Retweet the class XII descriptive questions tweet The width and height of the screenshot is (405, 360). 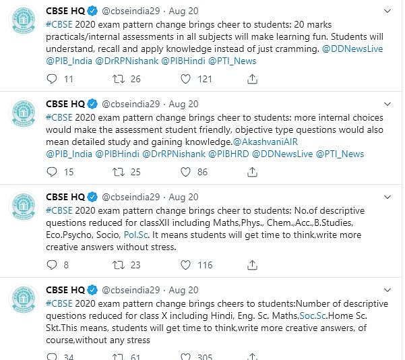[119, 265]
